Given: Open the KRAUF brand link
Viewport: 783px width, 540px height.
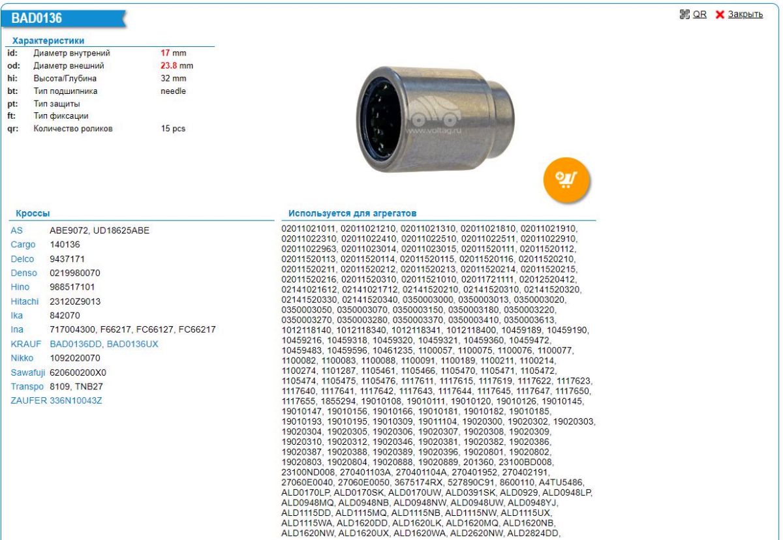Looking at the screenshot, I should point(26,344).
